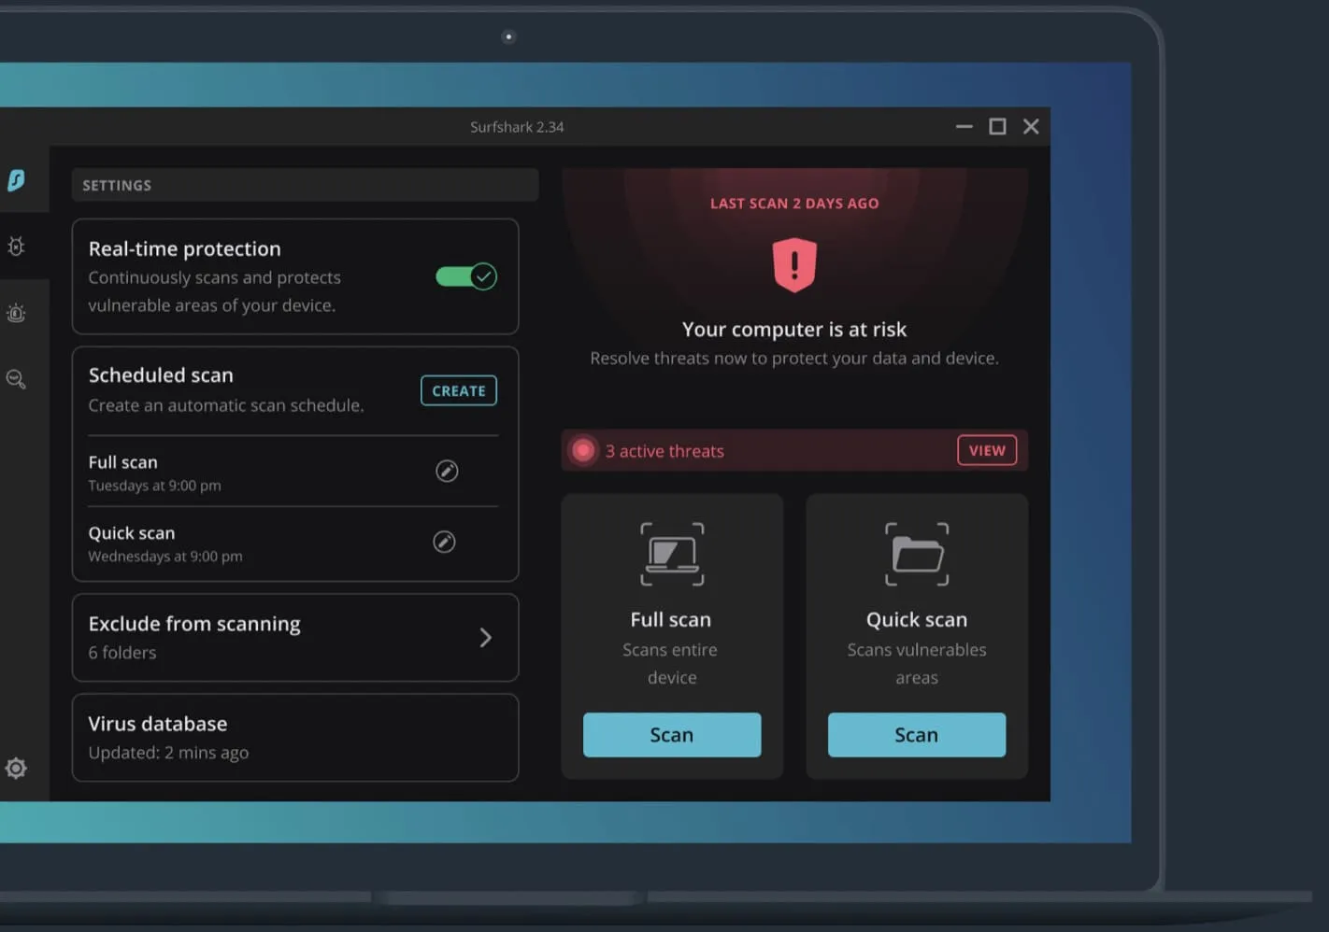Click 'Your computer is at risk' heading
The width and height of the screenshot is (1329, 932).
coord(794,330)
